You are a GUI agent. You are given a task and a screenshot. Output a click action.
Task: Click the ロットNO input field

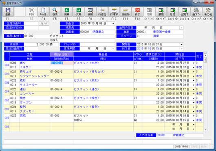tap(97, 45)
